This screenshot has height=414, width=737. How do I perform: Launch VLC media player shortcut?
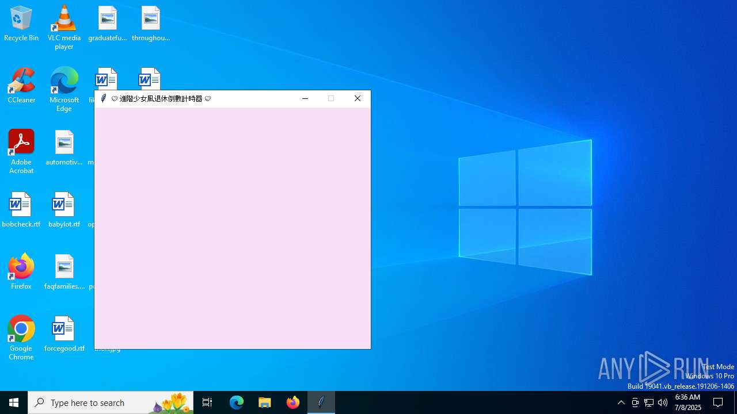point(64,28)
